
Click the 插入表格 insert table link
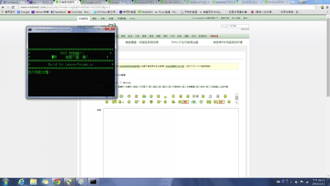tap(200, 87)
